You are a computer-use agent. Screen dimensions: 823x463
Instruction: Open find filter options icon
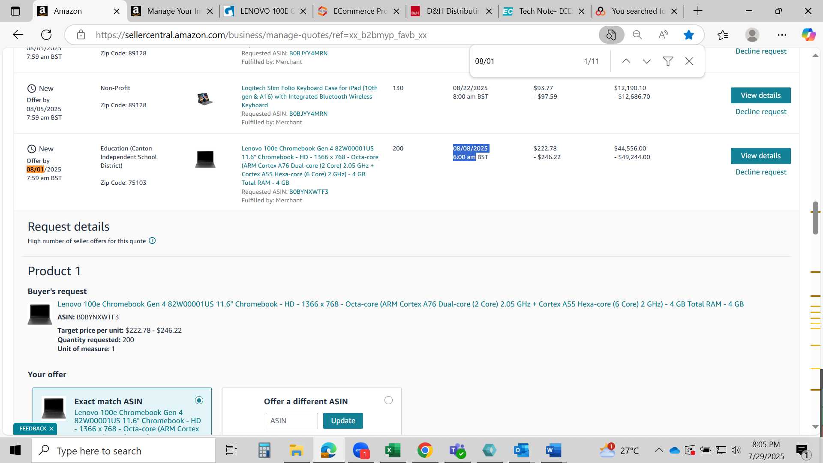[668, 61]
